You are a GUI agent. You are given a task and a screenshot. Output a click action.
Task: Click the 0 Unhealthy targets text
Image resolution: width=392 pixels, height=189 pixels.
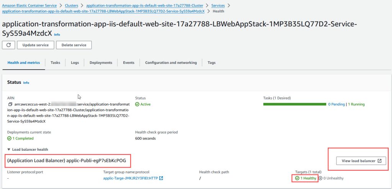pos(333,178)
